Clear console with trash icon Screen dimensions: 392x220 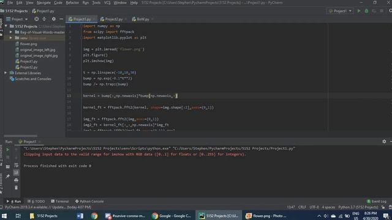point(17,188)
